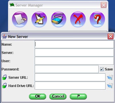Viewport: 115px width, 103px height.
Task: Browse with the folder icon next to Hard Drive URL
Action: (x=110, y=86)
